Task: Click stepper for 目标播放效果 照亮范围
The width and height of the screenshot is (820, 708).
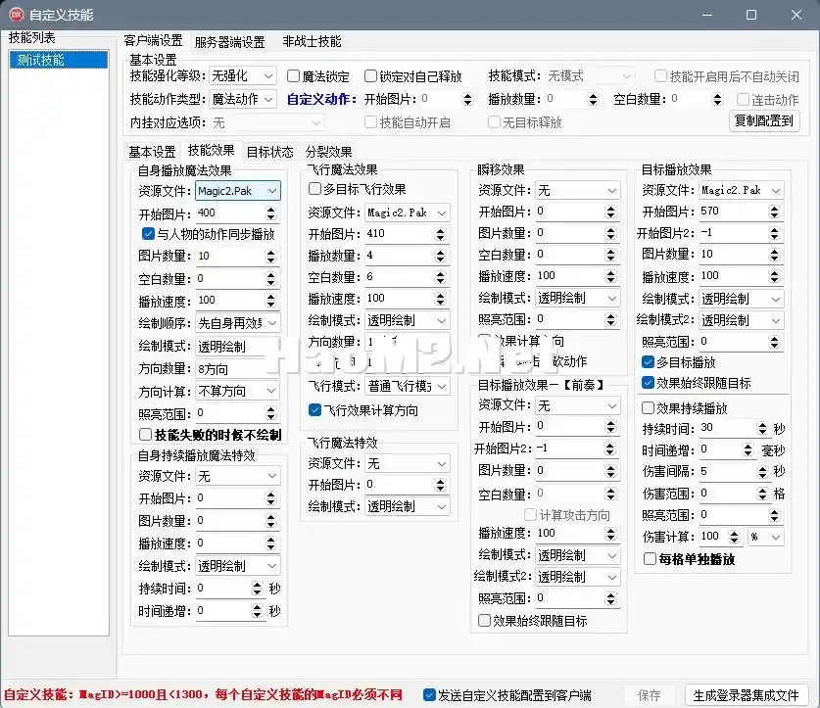Action: [775, 342]
